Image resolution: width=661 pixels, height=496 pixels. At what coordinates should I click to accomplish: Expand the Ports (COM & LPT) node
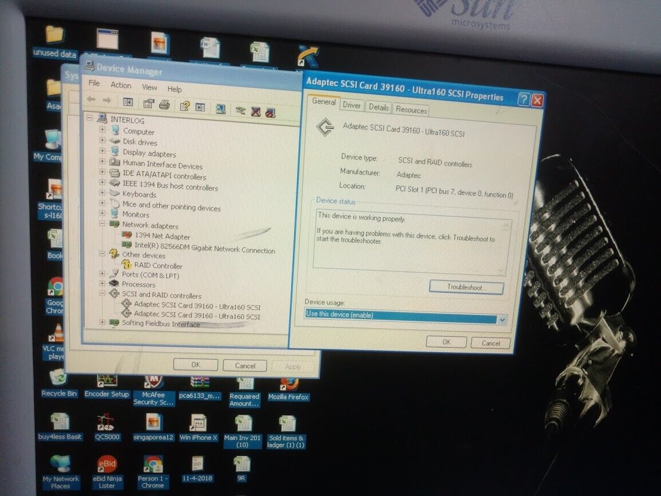click(x=102, y=273)
